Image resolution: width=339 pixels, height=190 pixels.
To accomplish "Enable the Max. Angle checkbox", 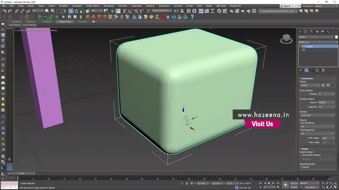I will [308, 142].
